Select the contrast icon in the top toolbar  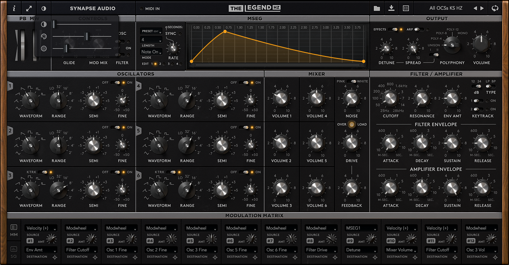click(44, 8)
